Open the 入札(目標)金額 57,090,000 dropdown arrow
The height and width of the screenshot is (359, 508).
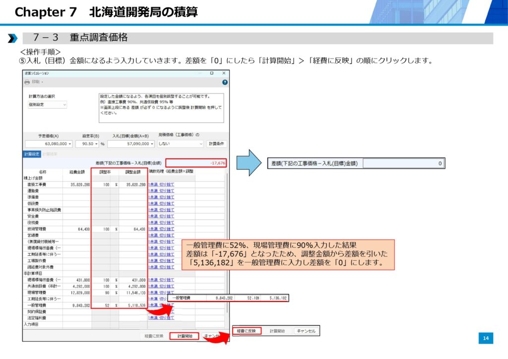coord(151,144)
